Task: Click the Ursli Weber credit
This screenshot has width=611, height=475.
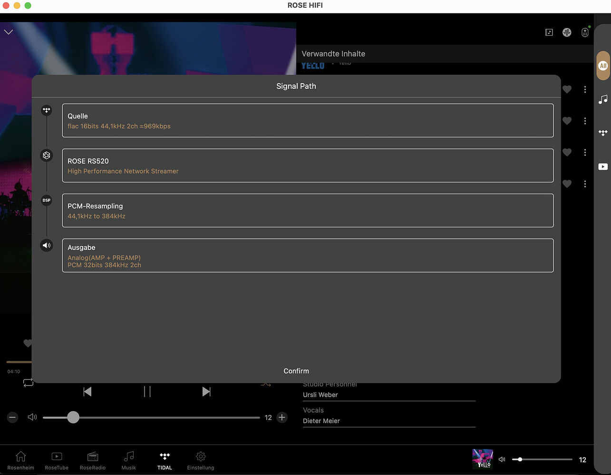Action: pyautogui.click(x=320, y=395)
